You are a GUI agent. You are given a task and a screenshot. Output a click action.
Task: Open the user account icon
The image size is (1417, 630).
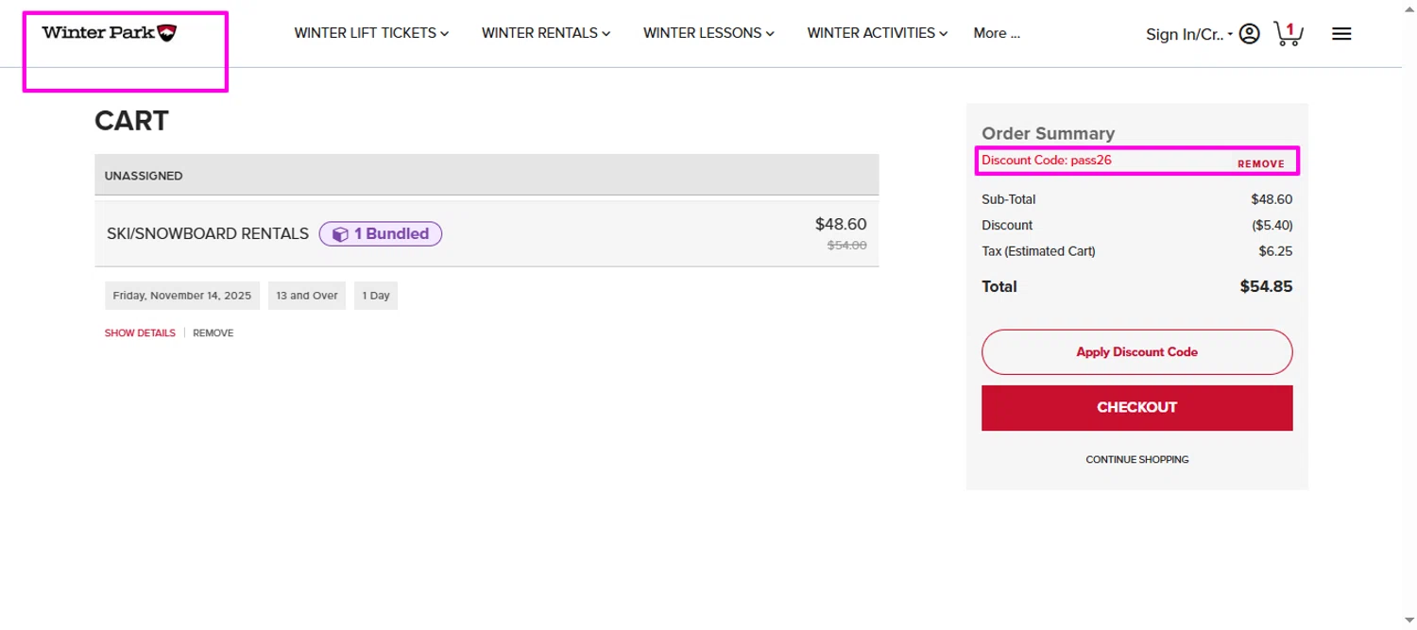(x=1249, y=34)
